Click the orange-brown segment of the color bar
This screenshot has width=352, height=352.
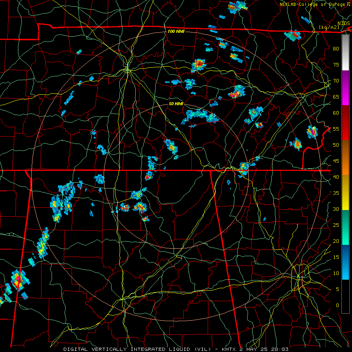[x=345, y=157]
